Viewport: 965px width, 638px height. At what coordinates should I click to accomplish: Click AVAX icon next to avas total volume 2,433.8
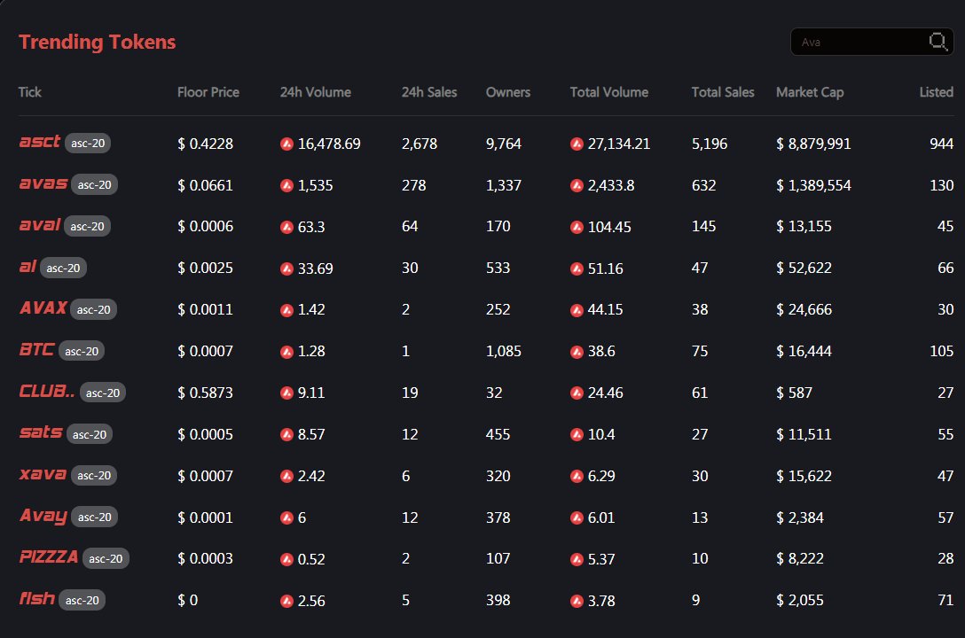pos(577,185)
